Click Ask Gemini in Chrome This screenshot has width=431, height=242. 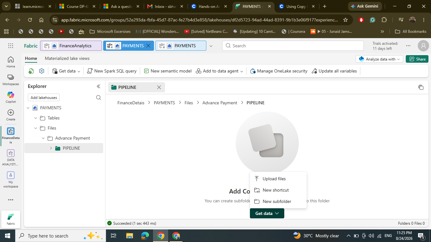click(365, 6)
